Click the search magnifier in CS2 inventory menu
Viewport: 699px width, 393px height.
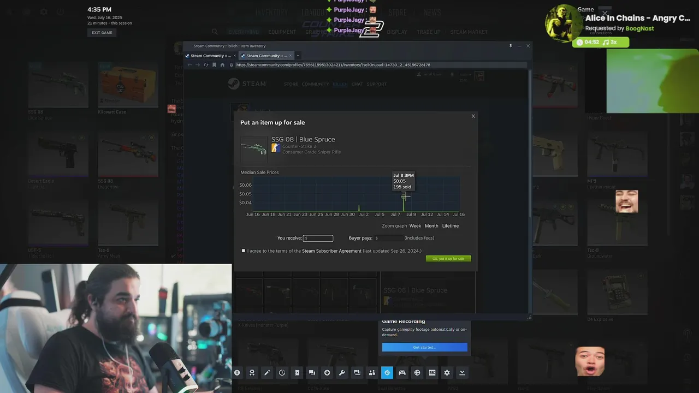click(215, 32)
